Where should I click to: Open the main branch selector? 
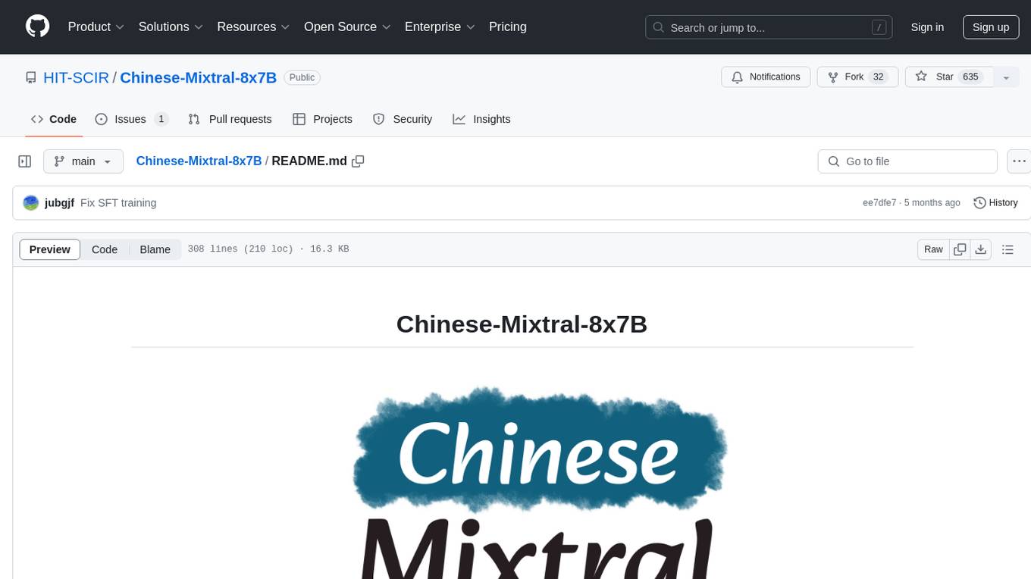coord(83,161)
